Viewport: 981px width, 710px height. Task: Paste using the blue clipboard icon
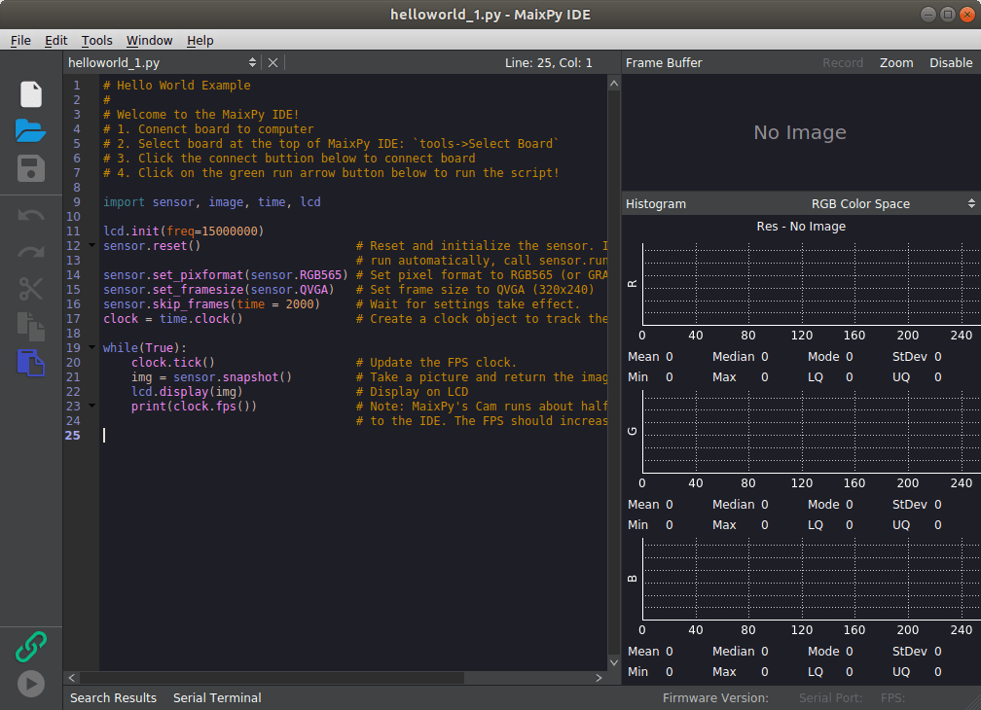pyautogui.click(x=31, y=363)
